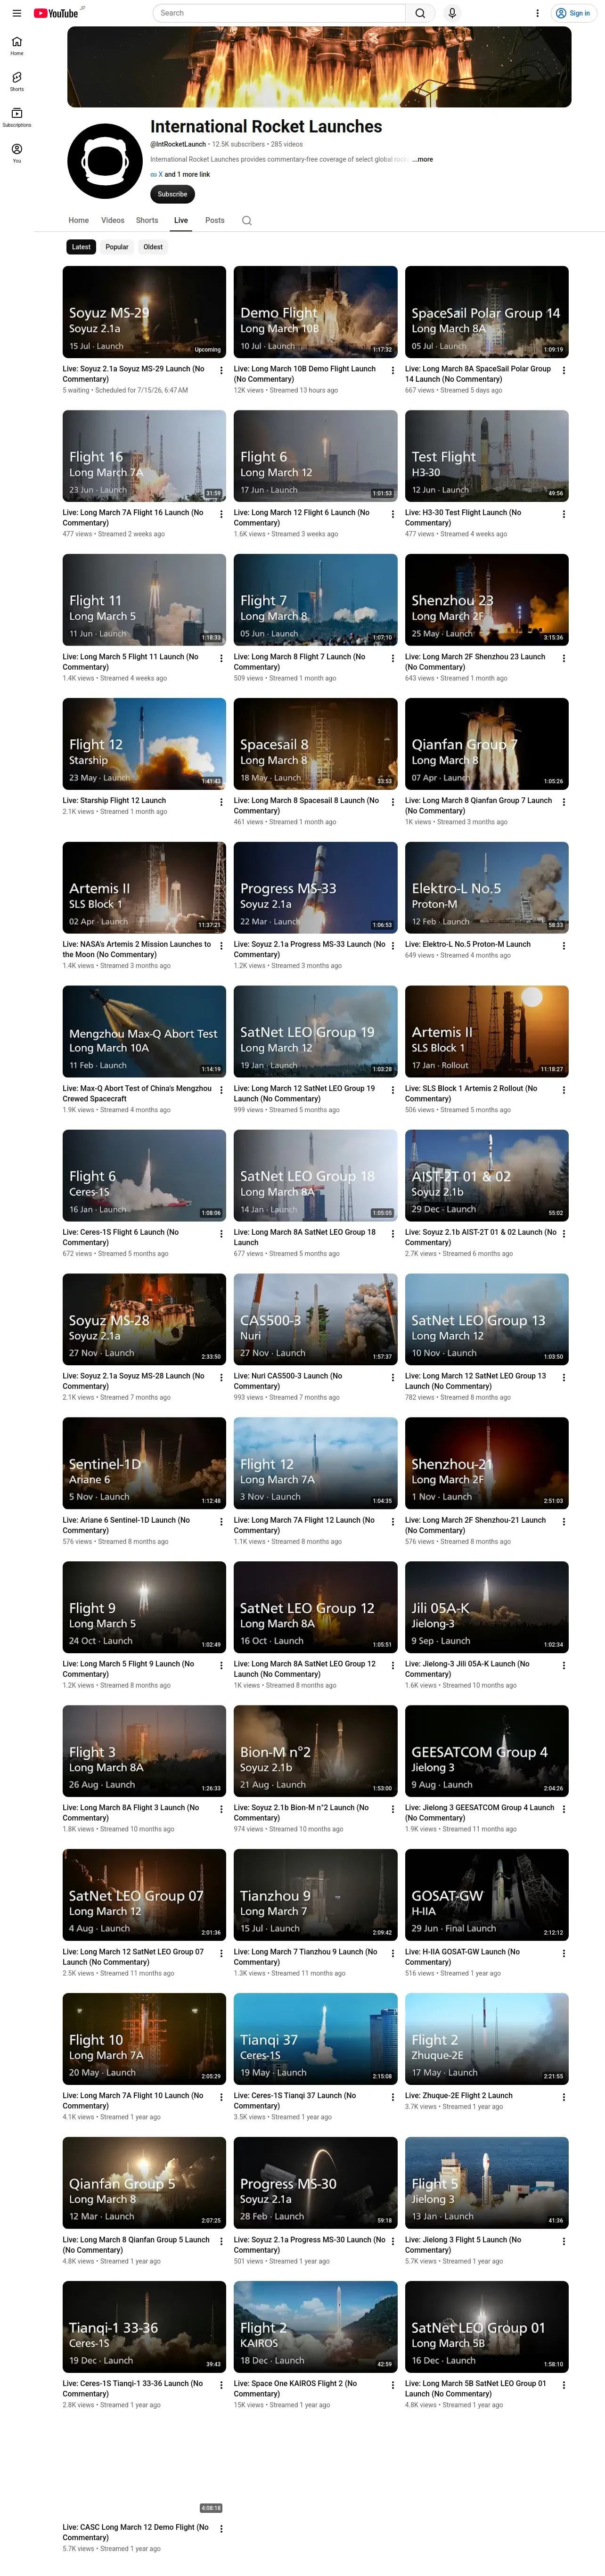Play the Bion-M n°2 Soyuz 2.1b thumbnail
605x2576 pixels.
pyautogui.click(x=316, y=1751)
